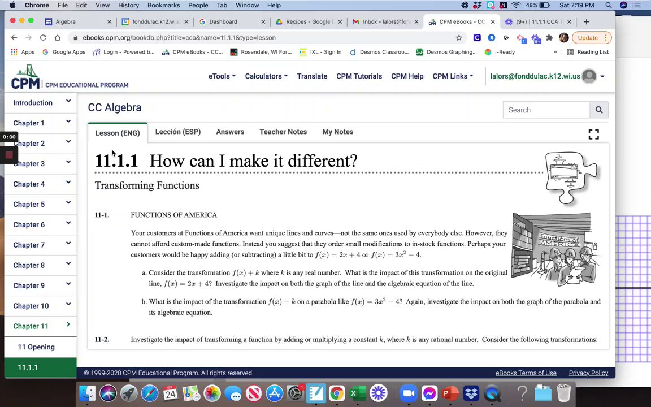Bookmark this page with the star icon
This screenshot has height=407, width=651.
pyautogui.click(x=459, y=37)
